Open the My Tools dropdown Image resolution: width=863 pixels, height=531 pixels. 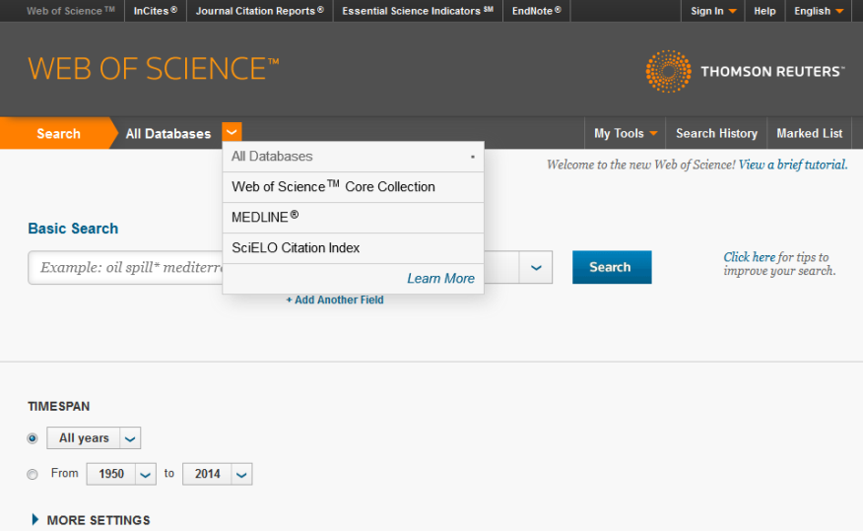[x=626, y=133]
